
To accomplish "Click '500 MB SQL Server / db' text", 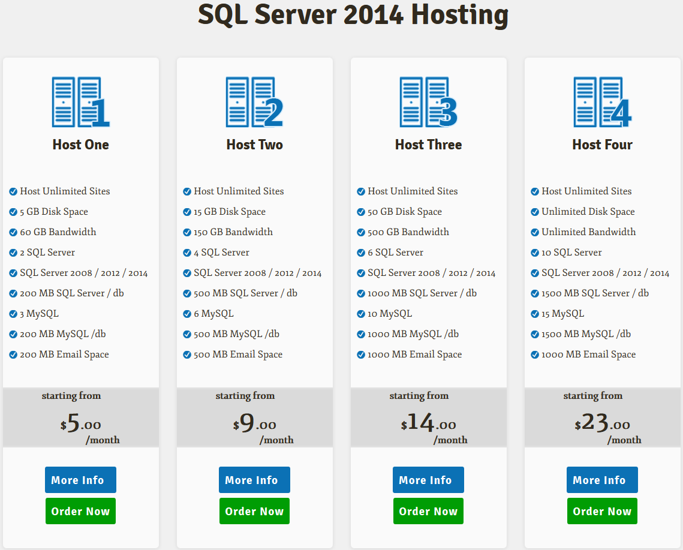I will pos(246,293).
